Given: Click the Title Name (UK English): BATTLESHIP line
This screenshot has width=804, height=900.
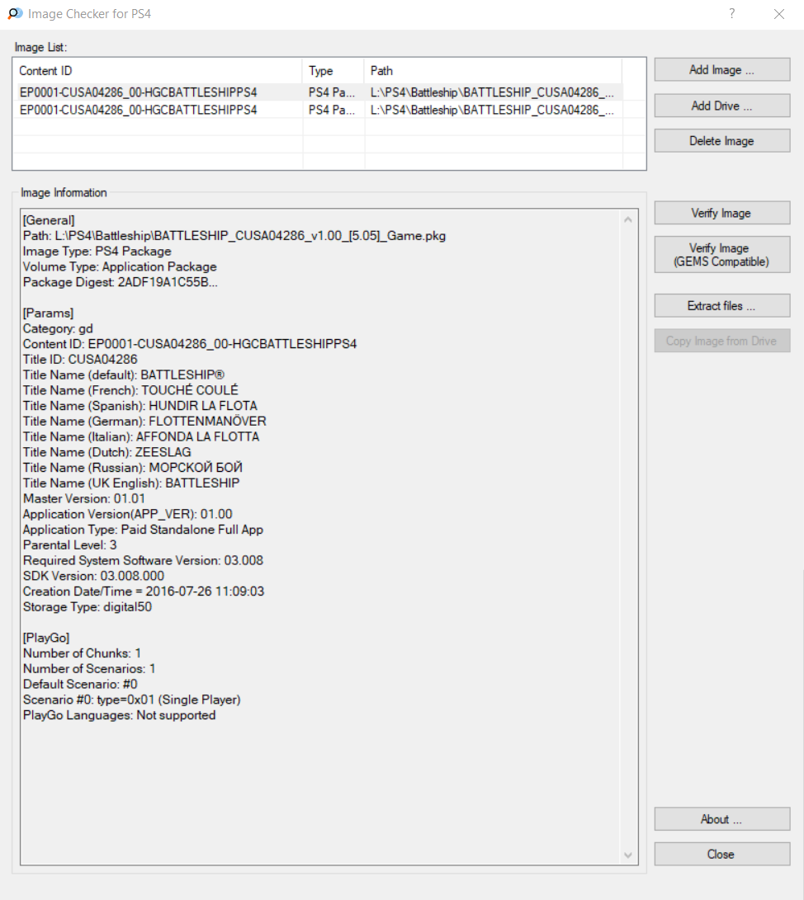Looking at the screenshot, I should click(x=131, y=483).
